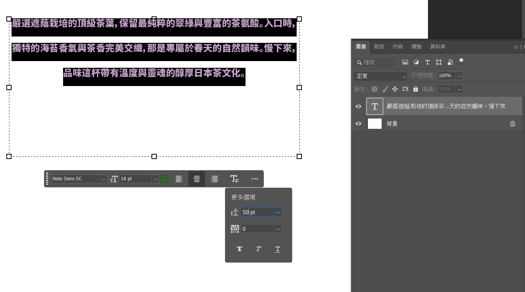
Task: Click the prevent artboard auto-nesting lock icon
Action: pyautogui.click(x=406, y=89)
